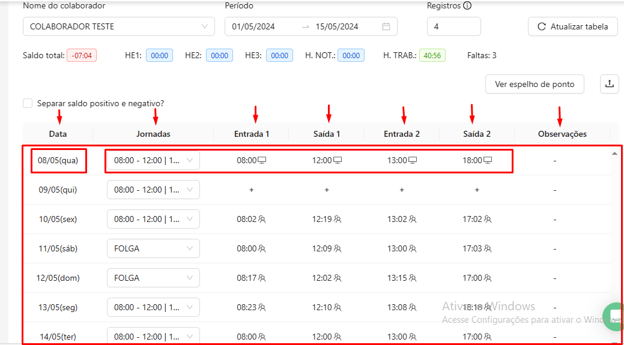The height and width of the screenshot is (345, 624).
Task: Click the table scrollbar up arrow
Action: tap(614, 154)
